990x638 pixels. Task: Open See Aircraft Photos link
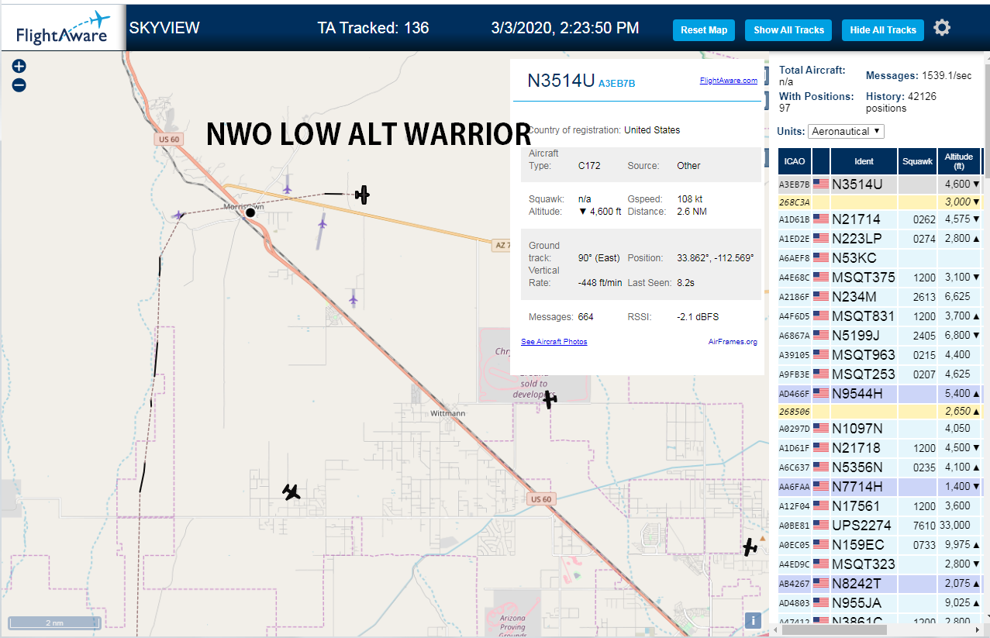(x=554, y=342)
